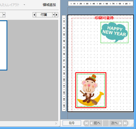This screenshot has width=136, height=129.
Task: Open the かんたんレイアウト menu
Action: 10,5
